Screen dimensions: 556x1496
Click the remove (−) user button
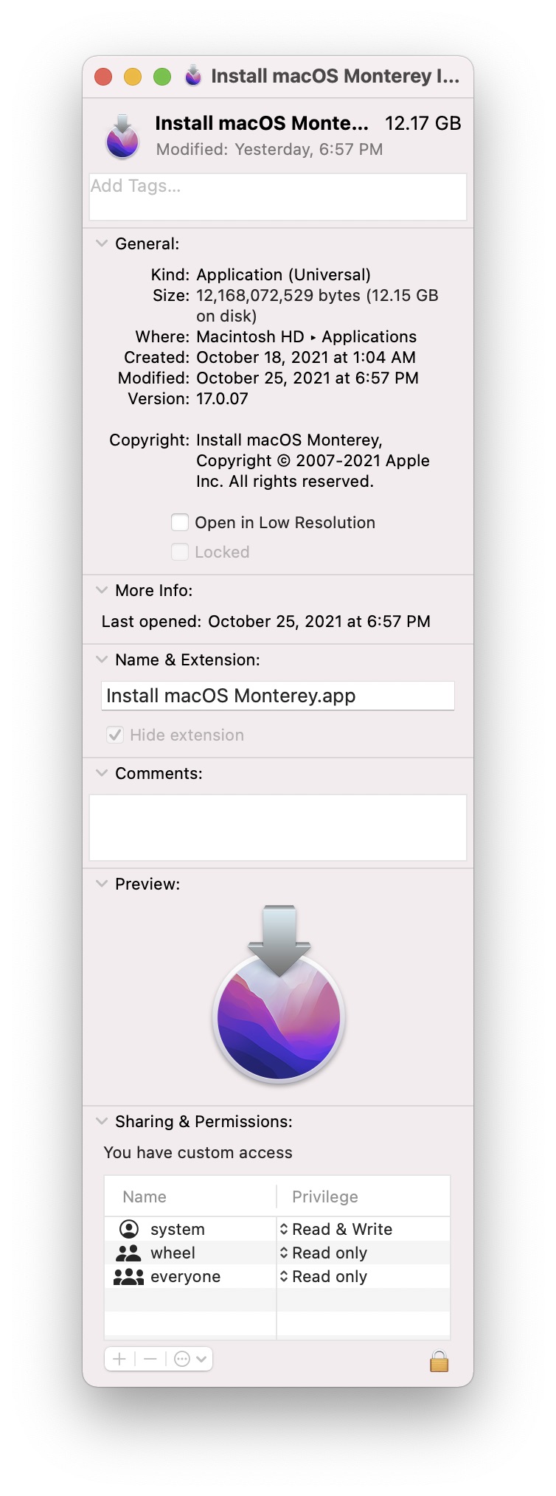tap(150, 1359)
